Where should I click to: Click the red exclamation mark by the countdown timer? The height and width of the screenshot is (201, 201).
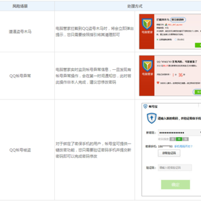173,75
